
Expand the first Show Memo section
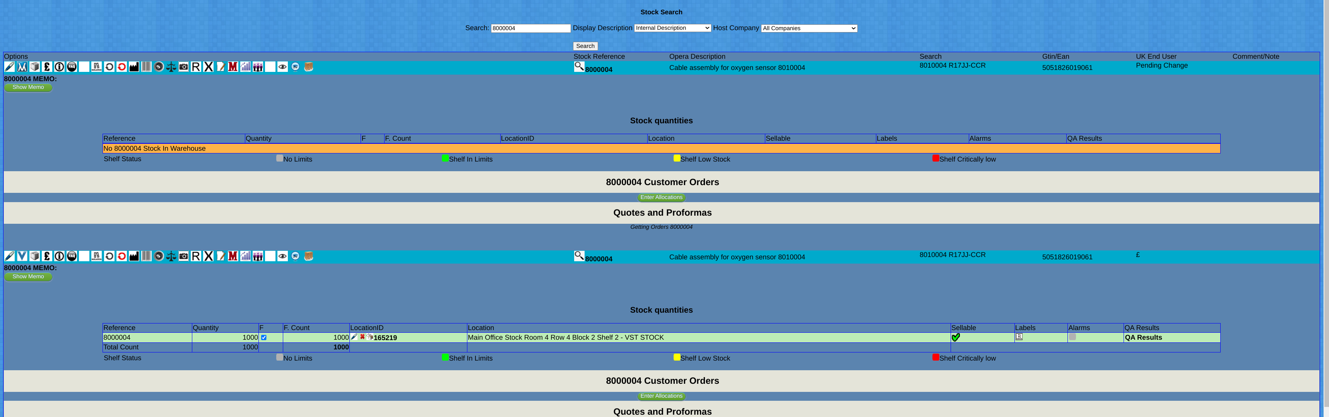28,88
